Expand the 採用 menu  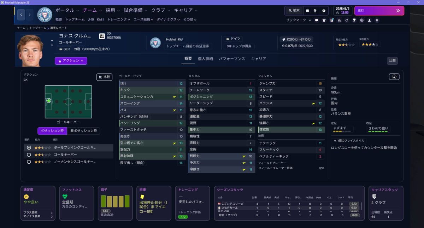(x=113, y=10)
